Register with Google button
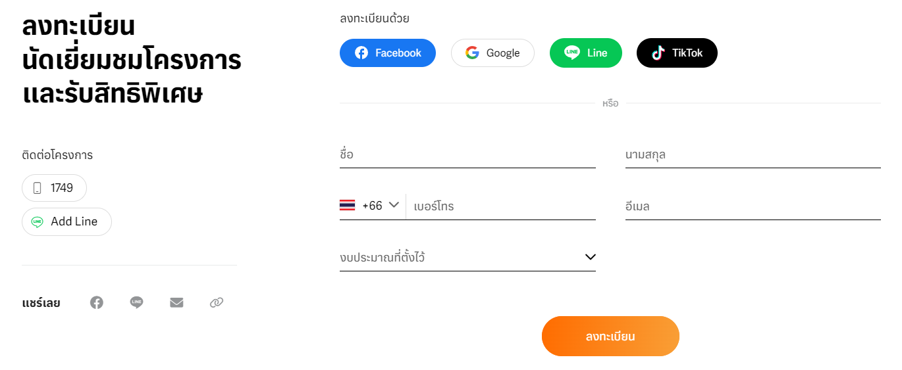Image resolution: width=902 pixels, height=370 pixels. [492, 53]
